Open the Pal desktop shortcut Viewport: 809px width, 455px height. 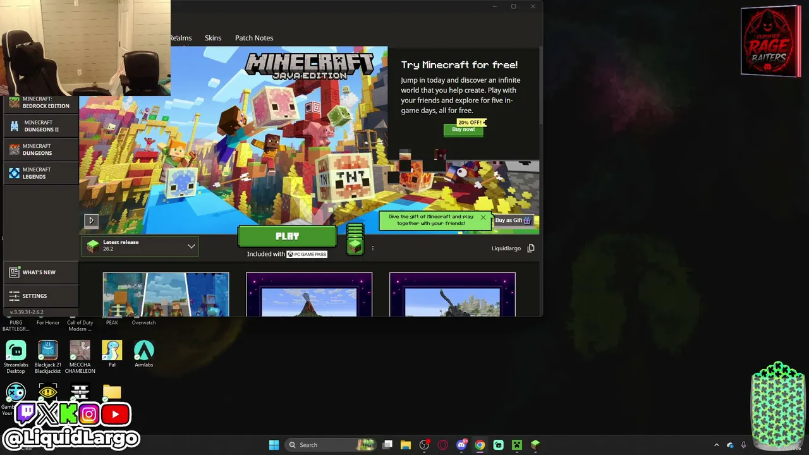(x=112, y=354)
